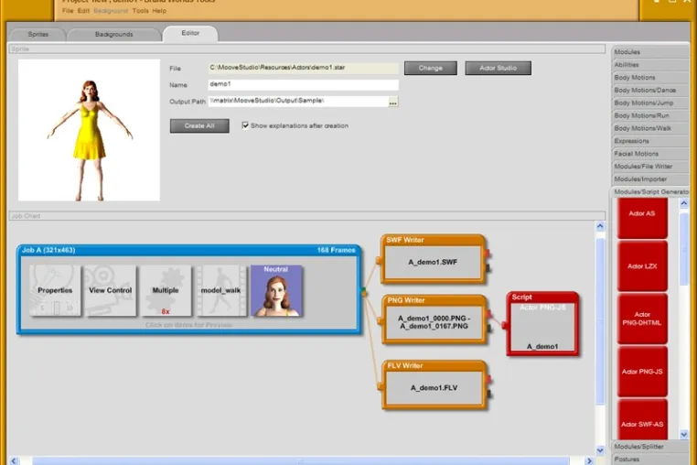Image resolution: width=697 pixels, height=465 pixels.
Task: Open Actor Studio
Action: pyautogui.click(x=498, y=68)
